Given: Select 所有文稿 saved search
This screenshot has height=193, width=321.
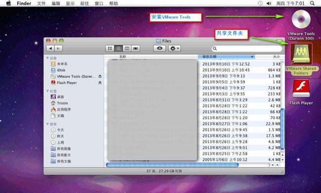Looking at the screenshot, I should 61,161.
